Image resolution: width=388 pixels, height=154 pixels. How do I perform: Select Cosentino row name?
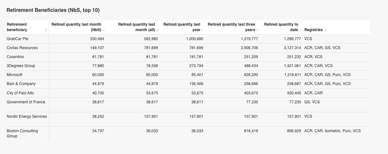15,57
